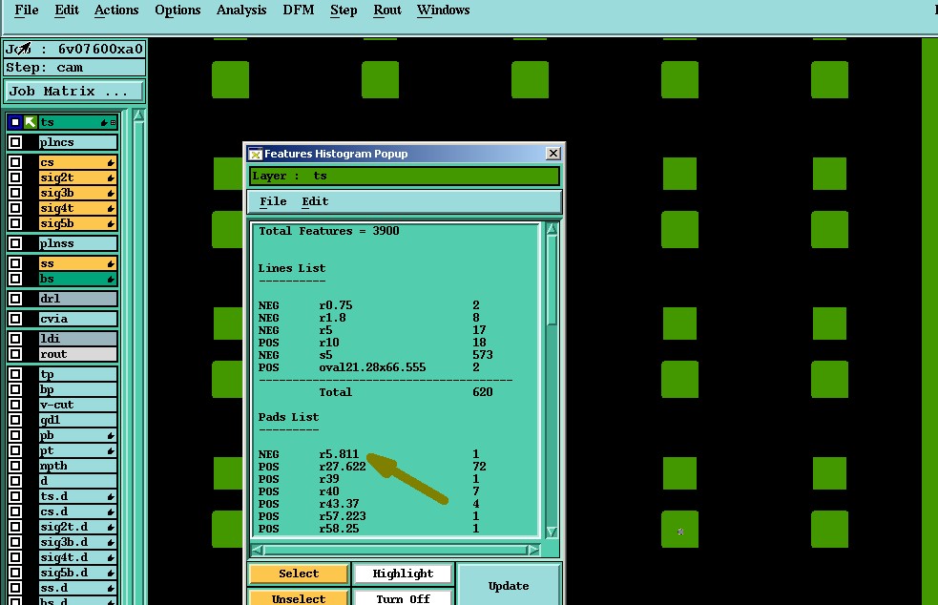Screen dimensions: 938x605
Task: Click the hand marker icon in ts.d row
Action: tap(111, 496)
